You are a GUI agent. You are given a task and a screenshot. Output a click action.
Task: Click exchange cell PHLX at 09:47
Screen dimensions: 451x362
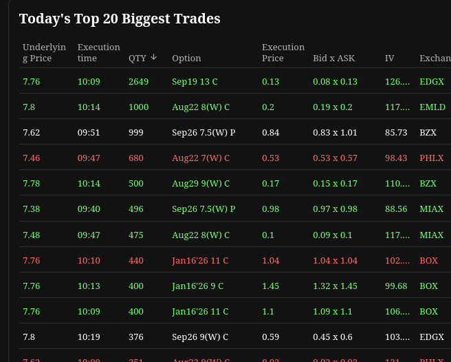pos(432,158)
